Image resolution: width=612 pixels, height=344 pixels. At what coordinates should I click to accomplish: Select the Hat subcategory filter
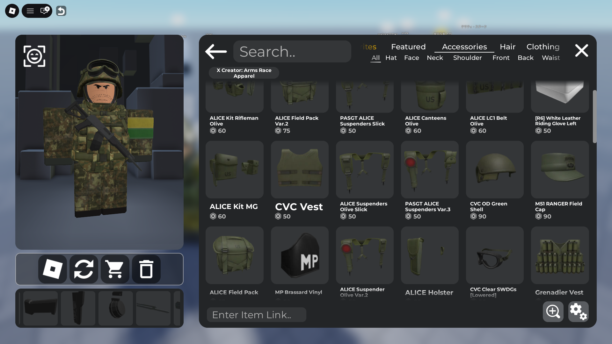(x=391, y=58)
